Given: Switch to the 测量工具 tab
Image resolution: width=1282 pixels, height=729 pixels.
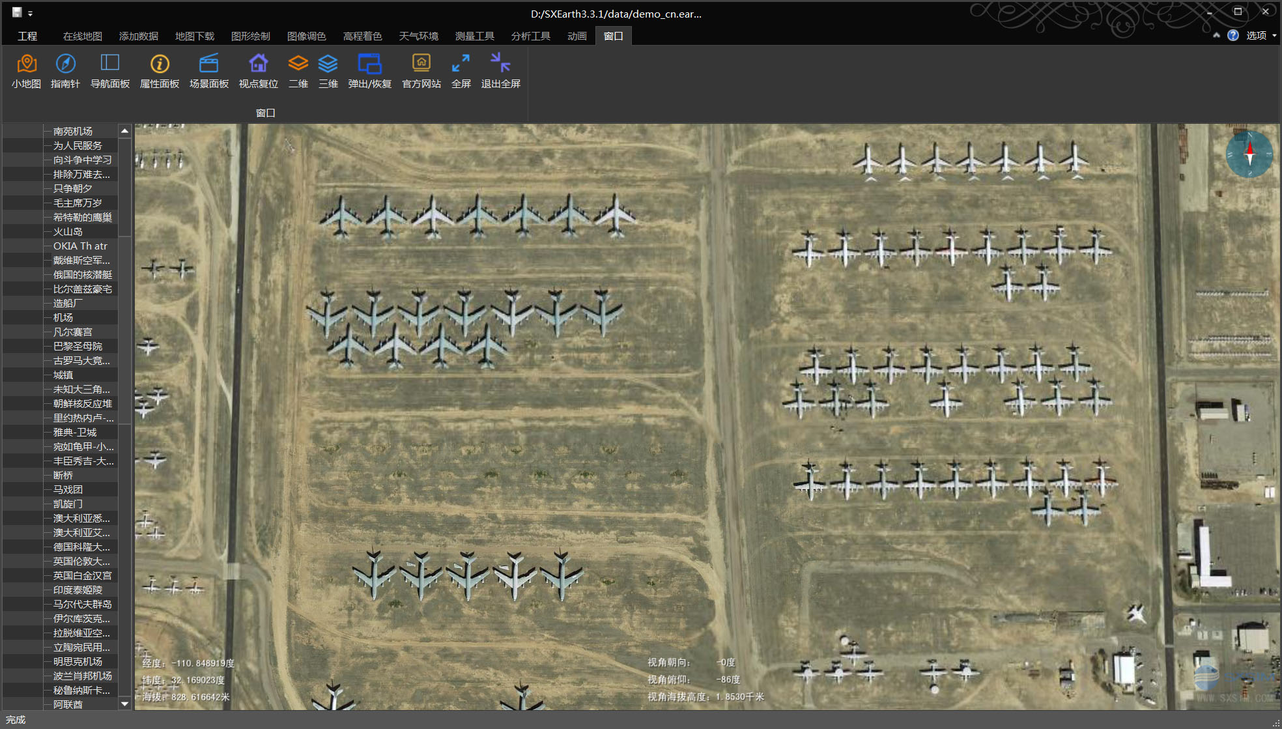Looking at the screenshot, I should click(x=474, y=36).
